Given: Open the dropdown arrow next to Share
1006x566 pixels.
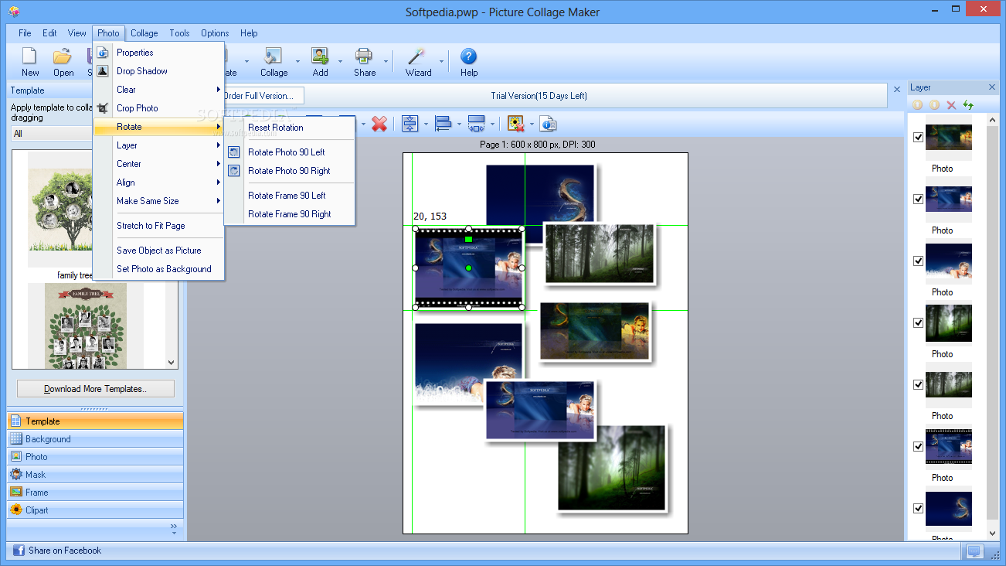Looking at the screenshot, I should (385, 61).
